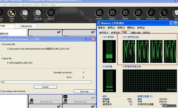Screen dimensions: 178x108
Task: Open 說明(H) menu in Task Manager
Action: pos(141,28)
